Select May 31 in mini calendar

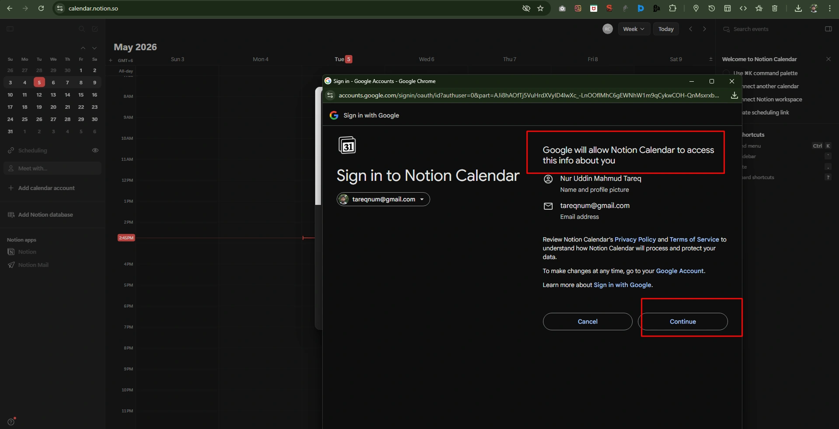10,131
